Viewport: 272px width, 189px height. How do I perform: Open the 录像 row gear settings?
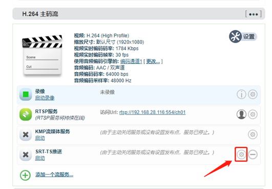(253, 94)
